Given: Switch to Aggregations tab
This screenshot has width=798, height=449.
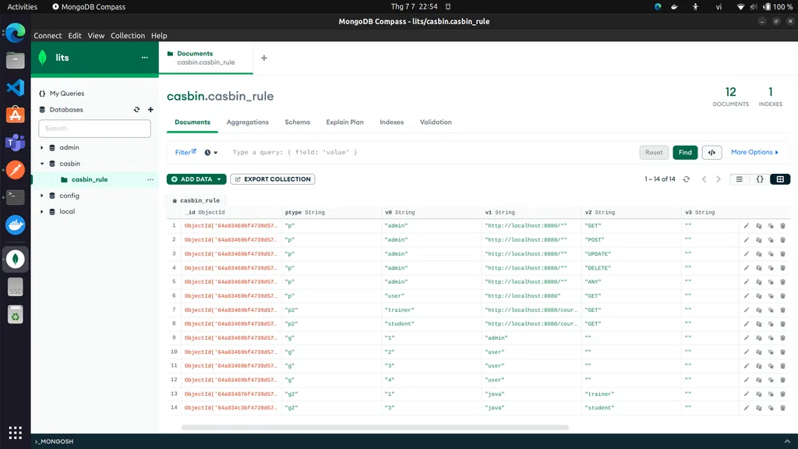Looking at the screenshot, I should click(247, 122).
